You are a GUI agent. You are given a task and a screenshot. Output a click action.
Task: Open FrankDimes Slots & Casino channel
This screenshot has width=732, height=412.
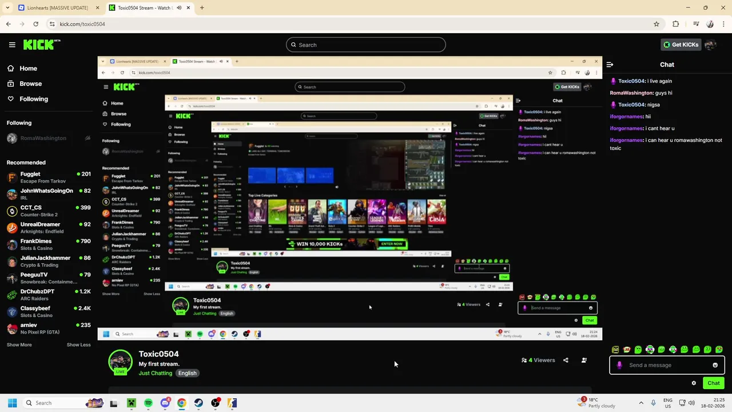(49, 244)
